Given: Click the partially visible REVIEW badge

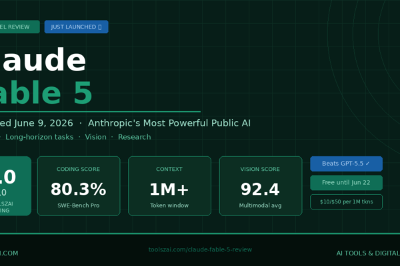Looking at the screenshot, I should tap(19, 27).
